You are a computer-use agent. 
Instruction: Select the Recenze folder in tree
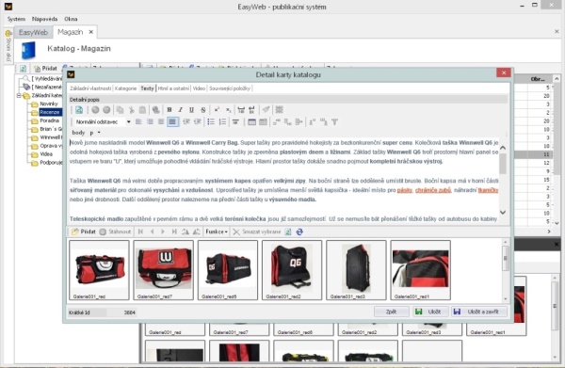point(50,112)
